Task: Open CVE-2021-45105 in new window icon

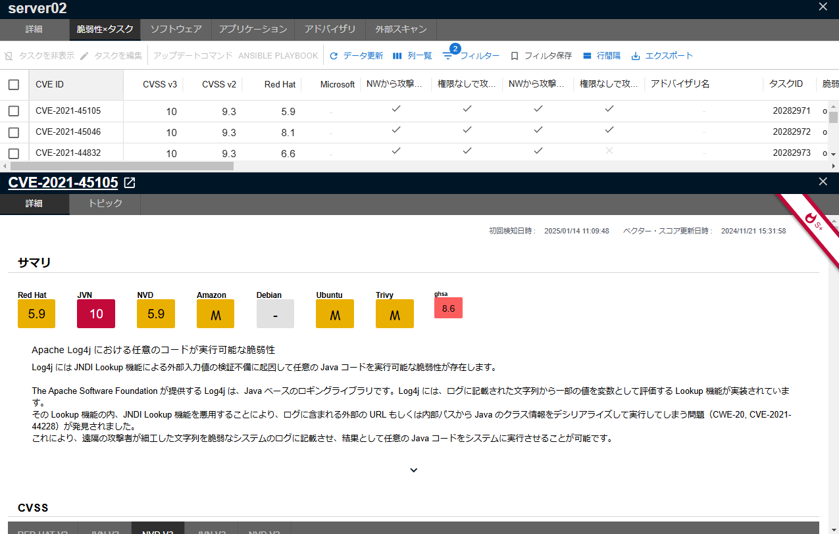Action: coord(129,182)
